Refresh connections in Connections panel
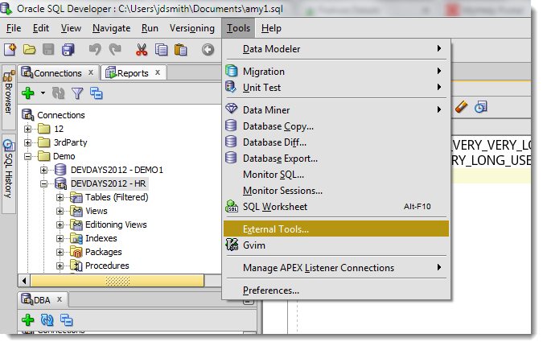543x346 pixels. (58, 93)
